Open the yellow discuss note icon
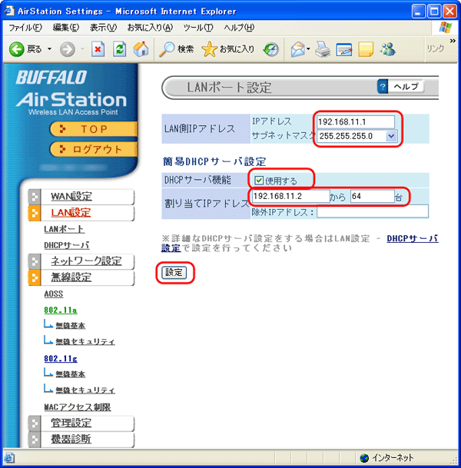 pyautogui.click(x=366, y=49)
